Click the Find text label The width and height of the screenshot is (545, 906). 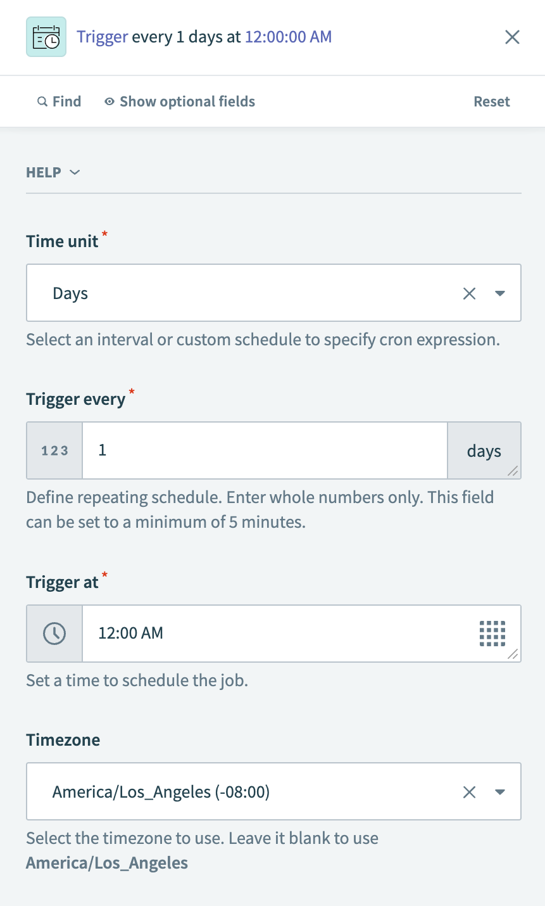pyautogui.click(x=65, y=101)
